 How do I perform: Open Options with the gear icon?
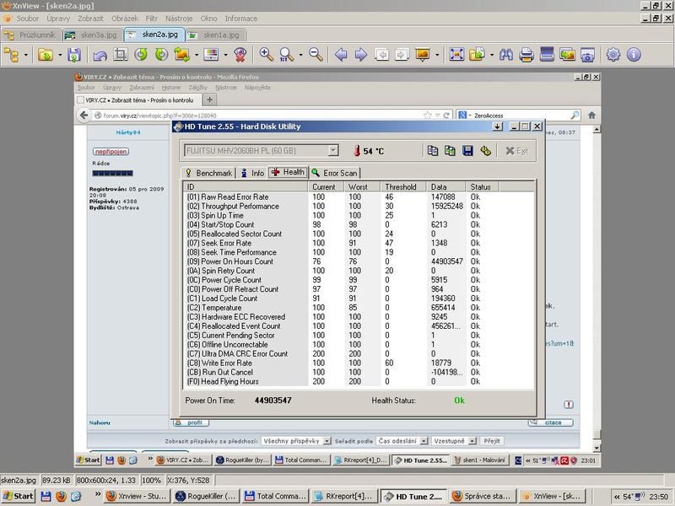pos(613,55)
